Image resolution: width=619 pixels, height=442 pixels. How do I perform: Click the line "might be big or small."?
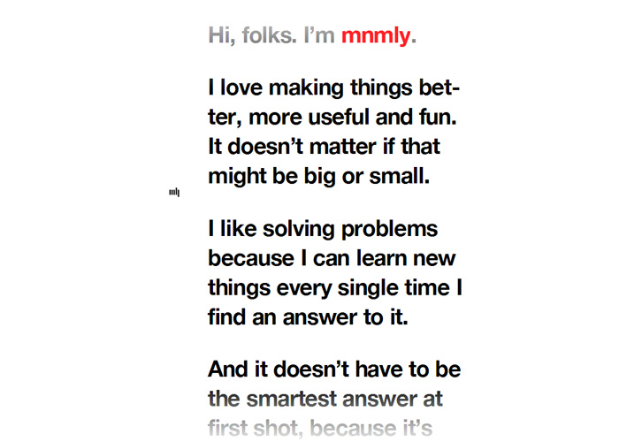319,176
